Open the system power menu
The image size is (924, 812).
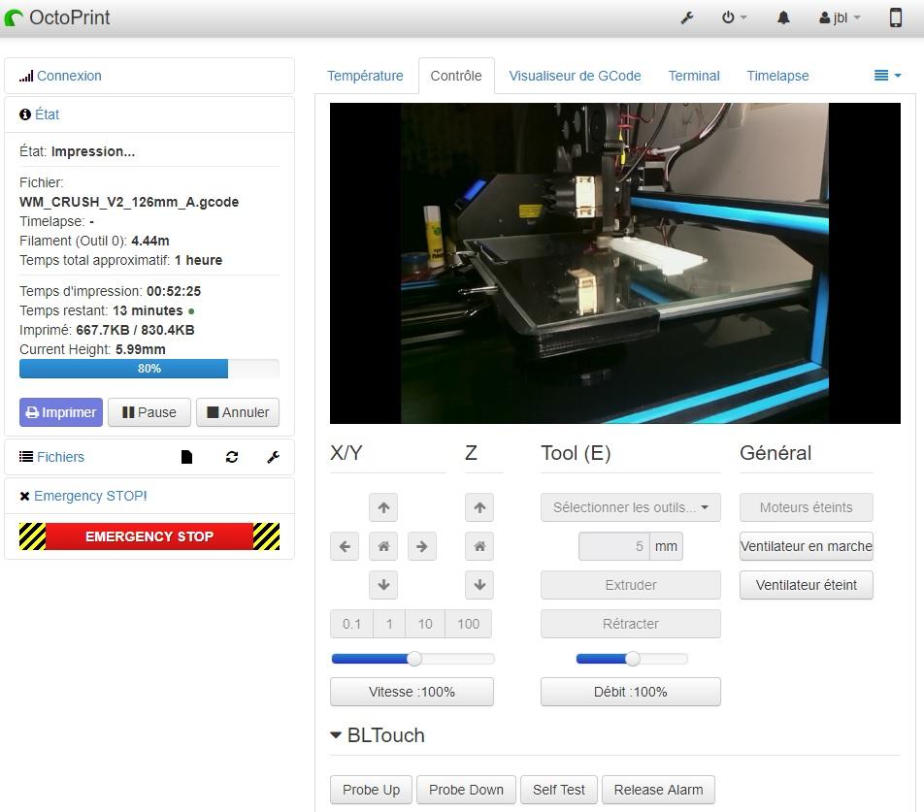coord(734,17)
